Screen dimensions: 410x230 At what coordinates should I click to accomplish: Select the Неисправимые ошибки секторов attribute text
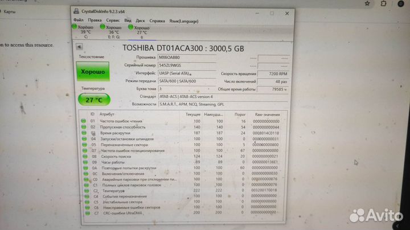(x=132, y=208)
